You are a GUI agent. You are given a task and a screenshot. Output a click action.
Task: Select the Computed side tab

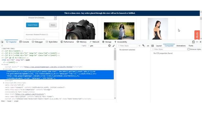point(169,46)
